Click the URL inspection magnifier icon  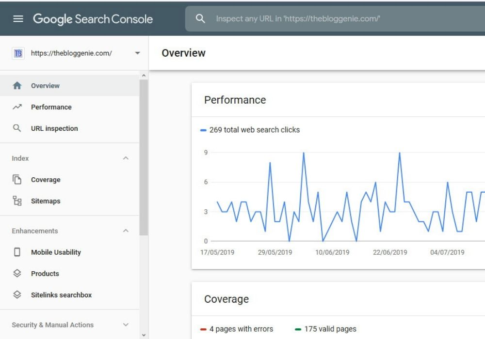17,128
